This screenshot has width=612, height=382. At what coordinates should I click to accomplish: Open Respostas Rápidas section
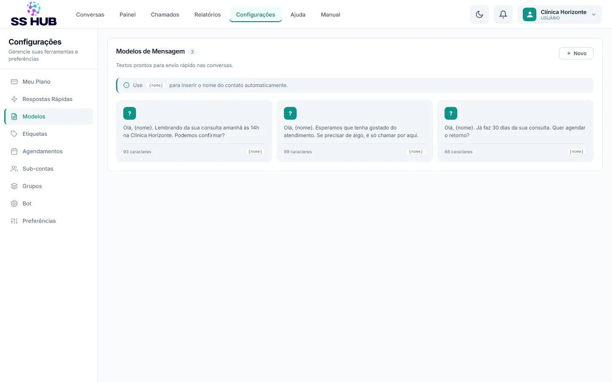coord(48,99)
